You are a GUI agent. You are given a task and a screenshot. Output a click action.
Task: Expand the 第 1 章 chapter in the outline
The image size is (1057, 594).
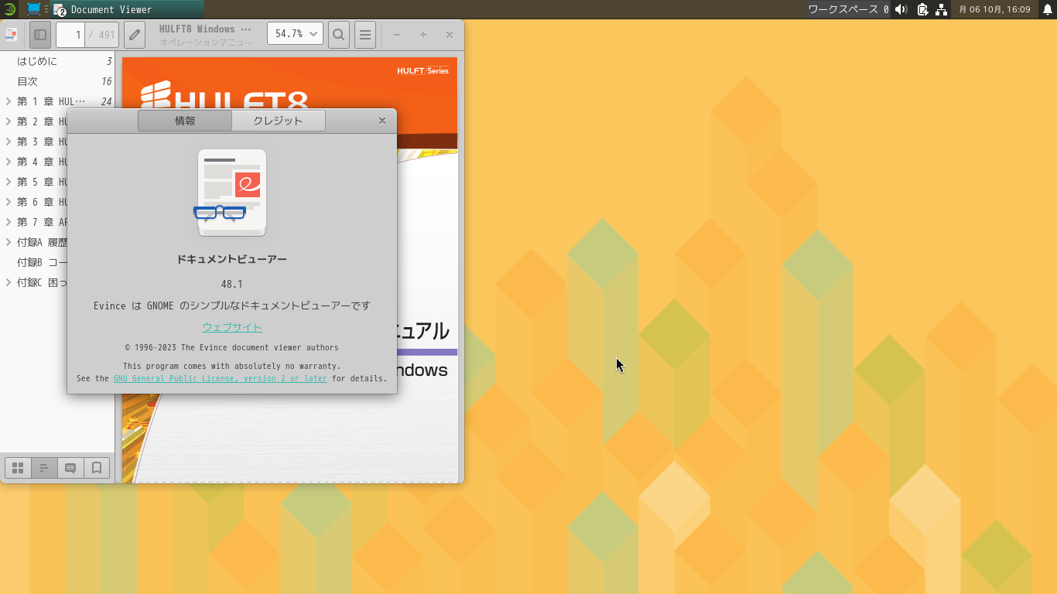[x=8, y=101]
